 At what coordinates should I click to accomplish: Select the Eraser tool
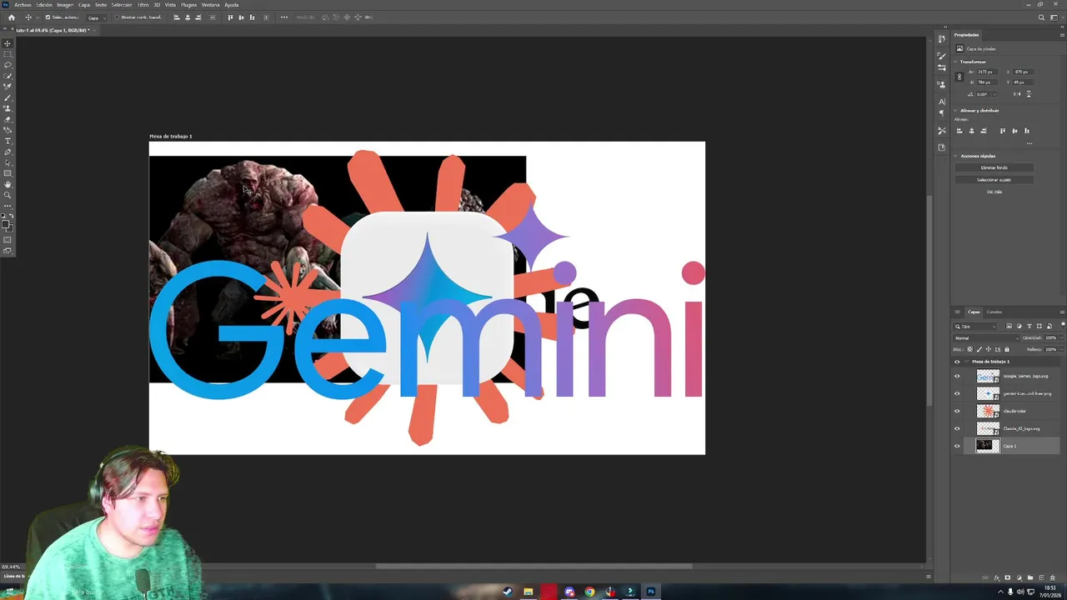click(x=8, y=119)
